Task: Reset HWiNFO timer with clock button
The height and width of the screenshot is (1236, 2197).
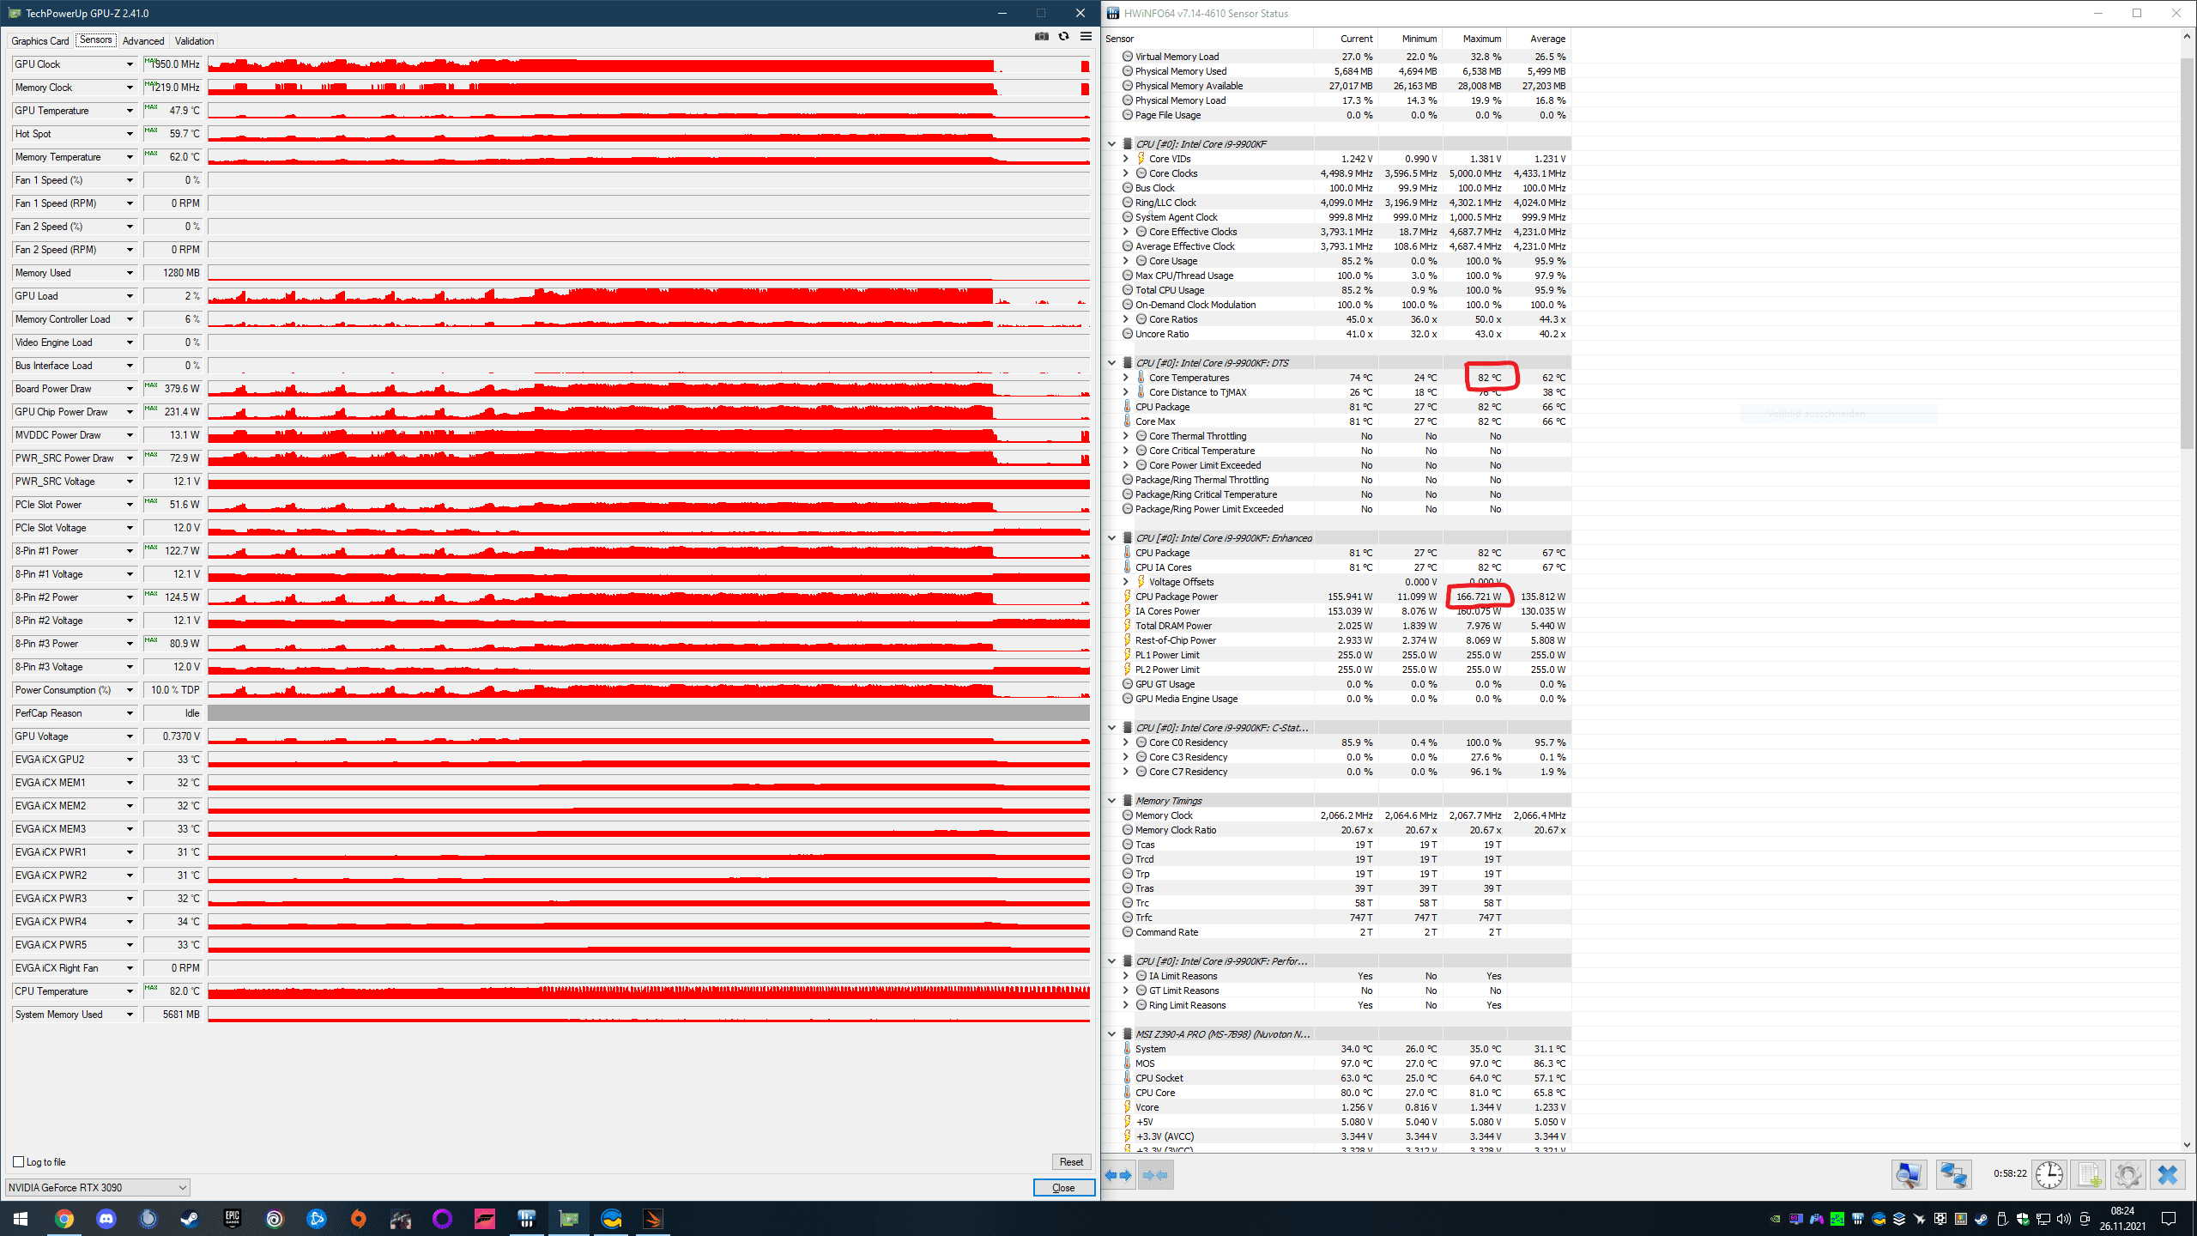Action: [2049, 1174]
